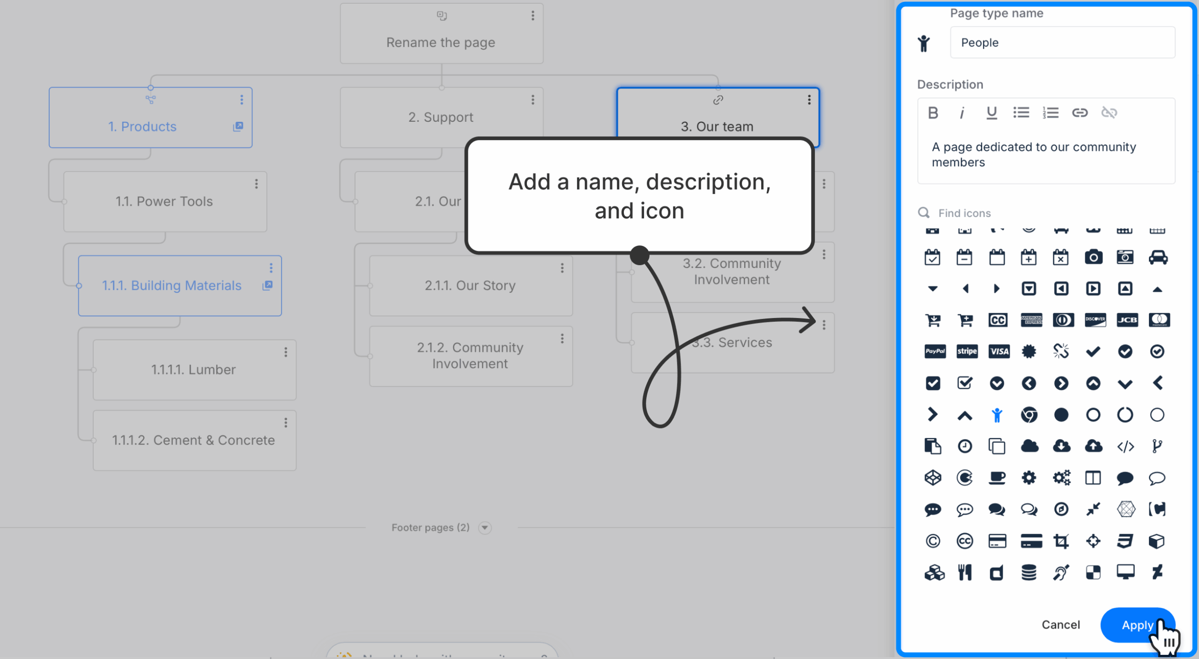Choose the Stripe icon
Screen dimensions: 1199x659
point(967,351)
